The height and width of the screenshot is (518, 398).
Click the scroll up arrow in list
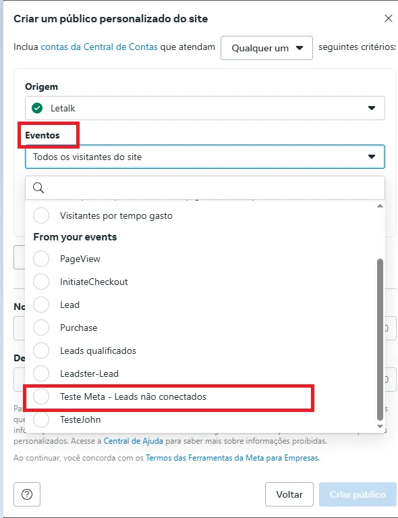pos(380,206)
